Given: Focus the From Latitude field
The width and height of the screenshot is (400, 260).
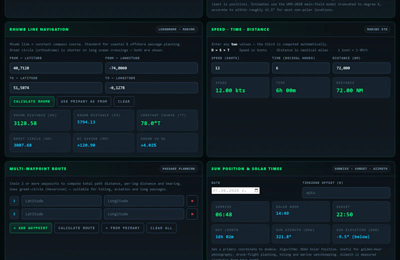Looking at the screenshot, I should click(56, 68).
